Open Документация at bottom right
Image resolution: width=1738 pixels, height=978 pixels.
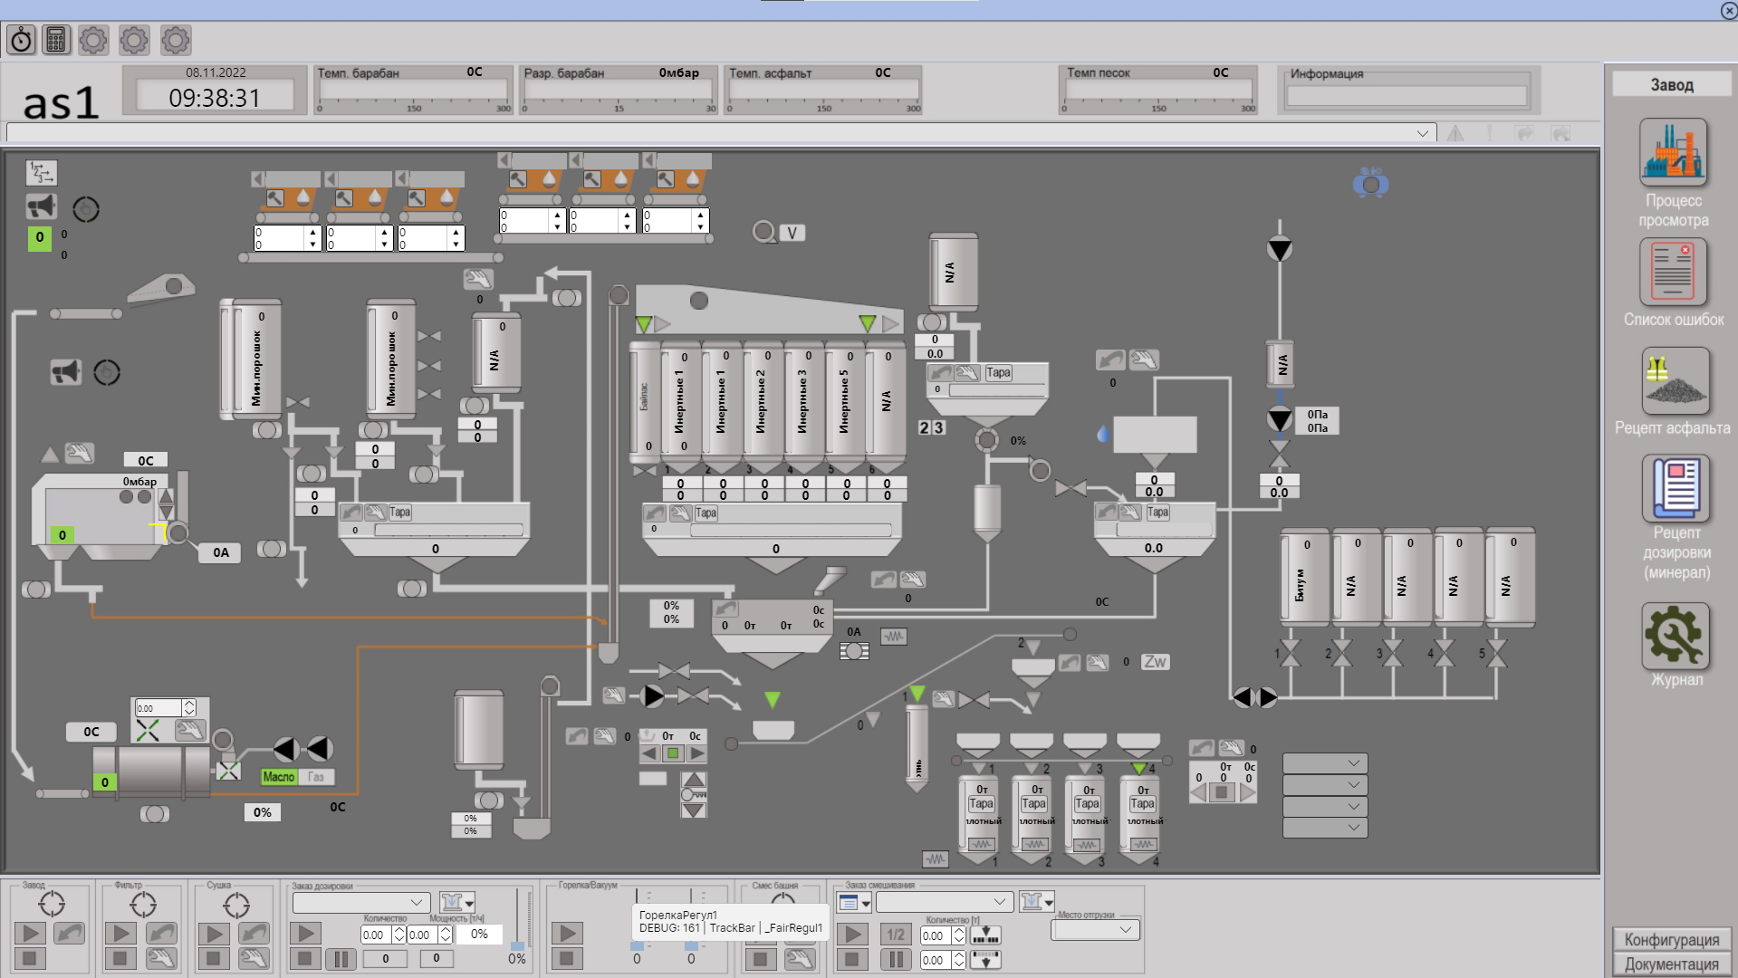pos(1672,964)
